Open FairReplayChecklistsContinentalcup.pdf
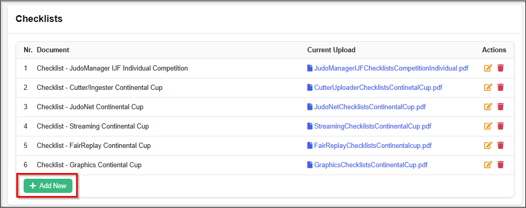Screen dimensions: 526x208 370,146
